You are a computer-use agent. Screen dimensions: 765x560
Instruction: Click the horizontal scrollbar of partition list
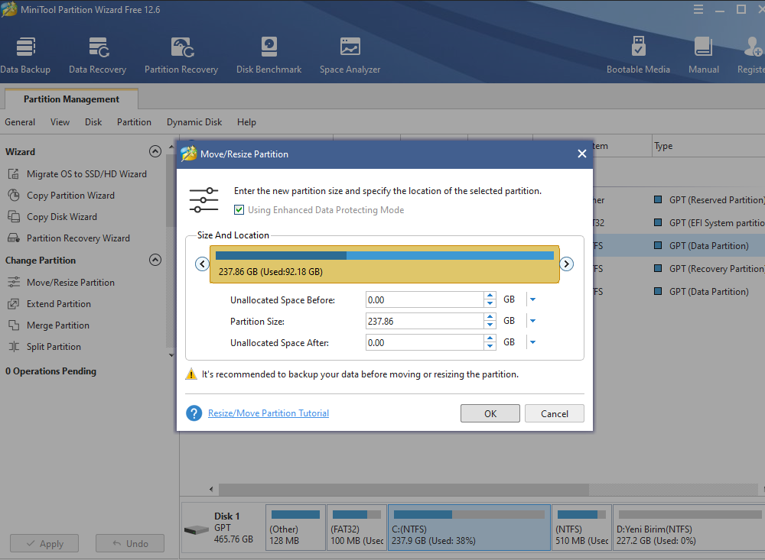403,489
